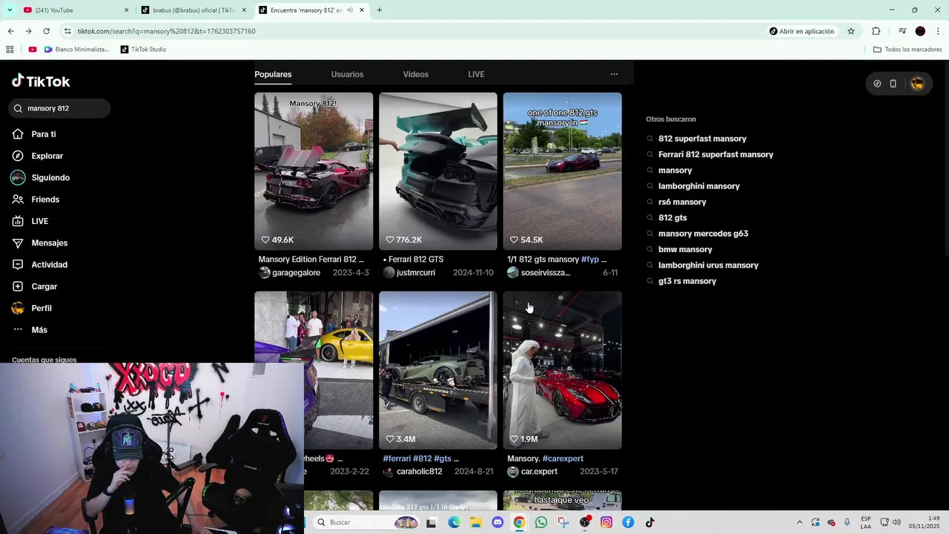The image size is (949, 534).
Task: Go back to previous page
Action: 10,31
